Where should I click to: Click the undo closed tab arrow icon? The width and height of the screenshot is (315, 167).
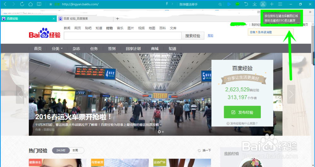(x=246, y=4)
